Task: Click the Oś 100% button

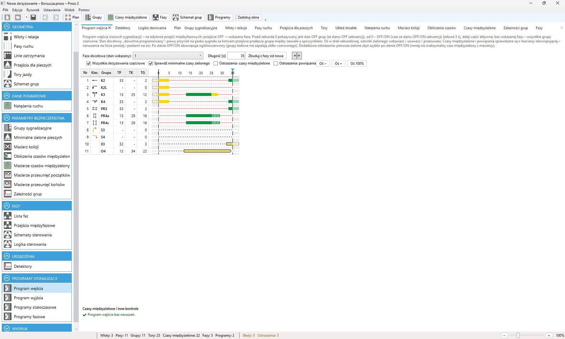Action: point(357,64)
